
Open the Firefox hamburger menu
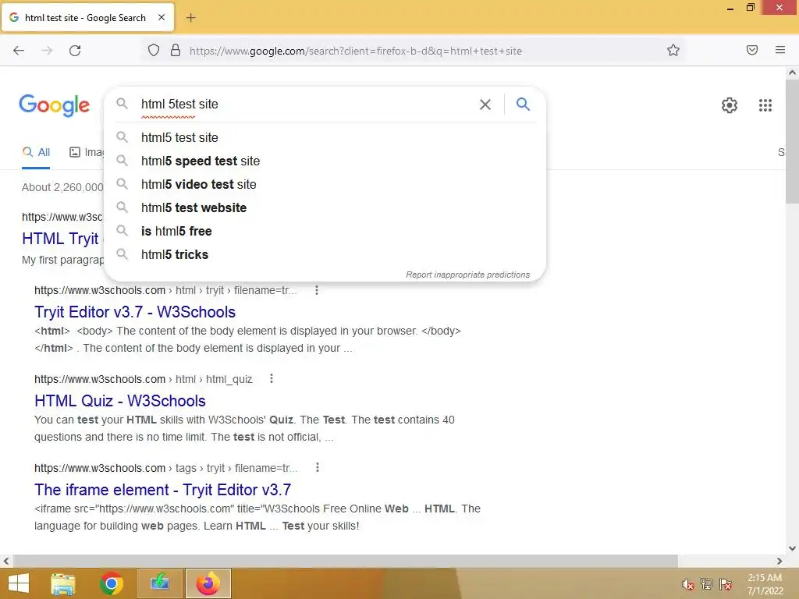780,50
